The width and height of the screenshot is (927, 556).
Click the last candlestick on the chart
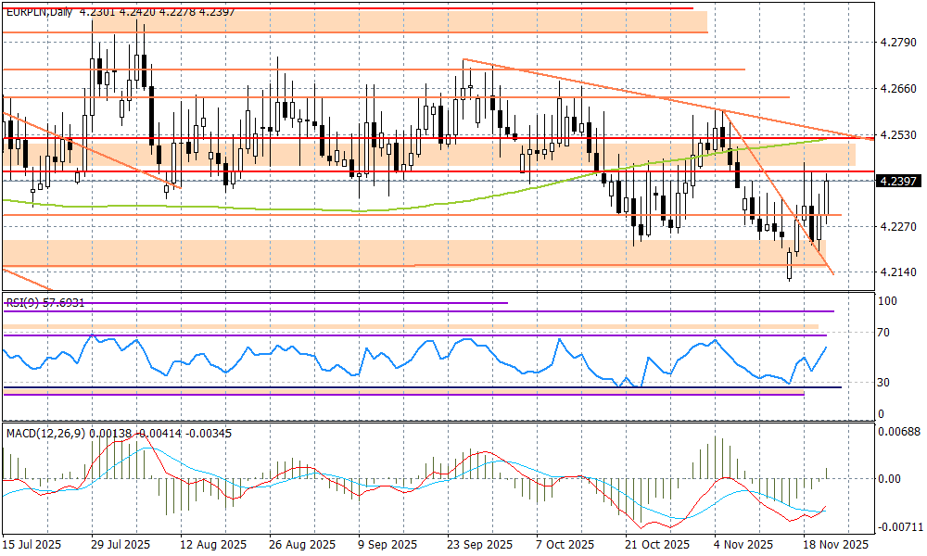point(826,195)
